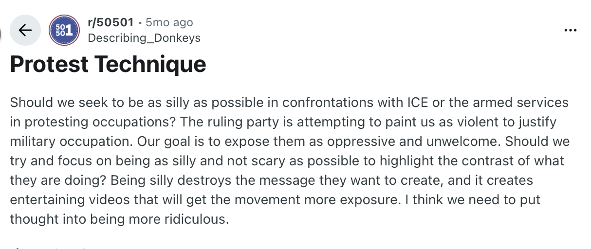Open the three-dot post options menu
This screenshot has height=249, width=591.
[x=570, y=30]
